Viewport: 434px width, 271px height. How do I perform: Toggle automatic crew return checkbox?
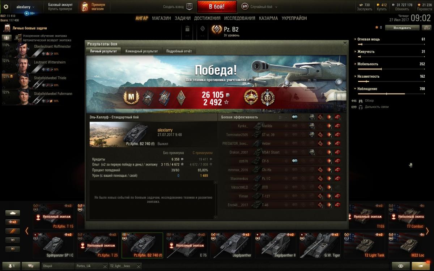tap(20, 40)
